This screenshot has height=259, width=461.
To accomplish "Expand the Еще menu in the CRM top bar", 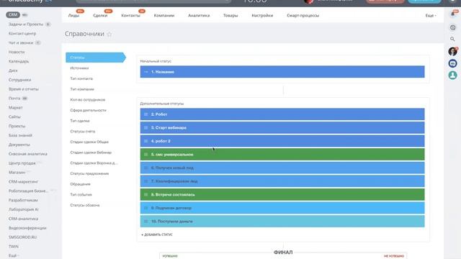I will click(431, 15).
